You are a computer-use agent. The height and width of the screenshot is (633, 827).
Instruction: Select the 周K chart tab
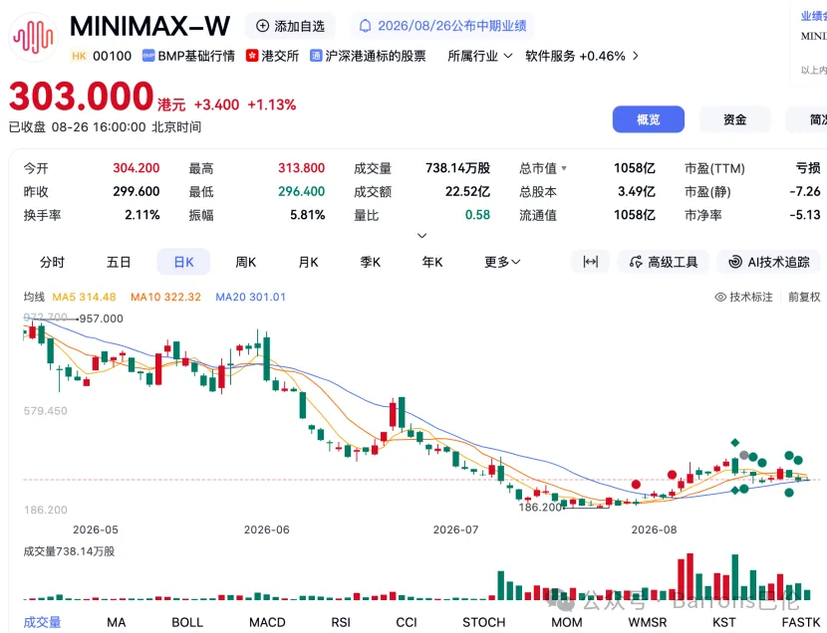coord(246,262)
